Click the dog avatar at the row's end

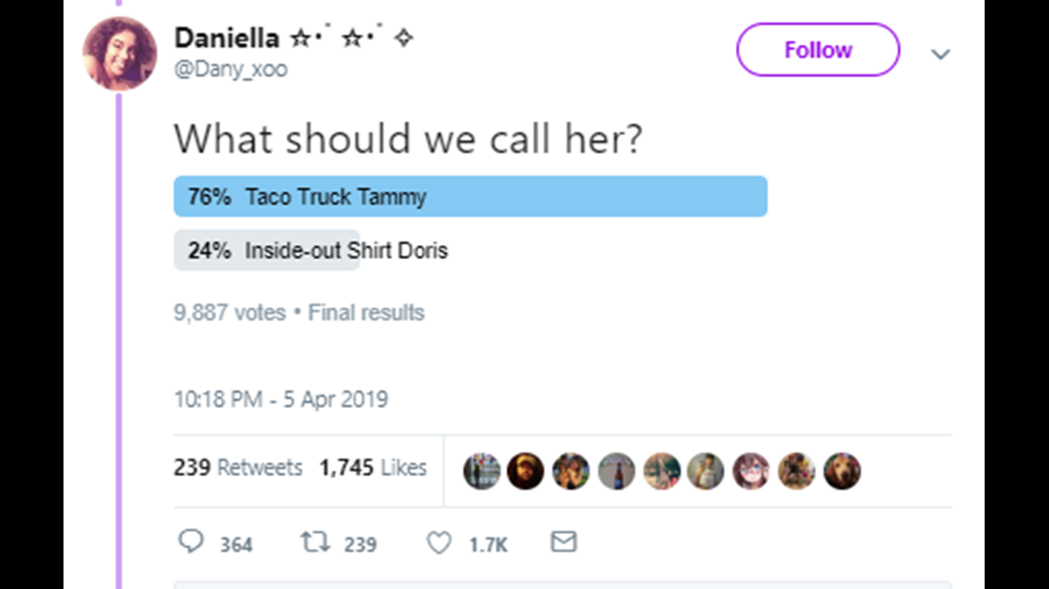pyautogui.click(x=842, y=471)
